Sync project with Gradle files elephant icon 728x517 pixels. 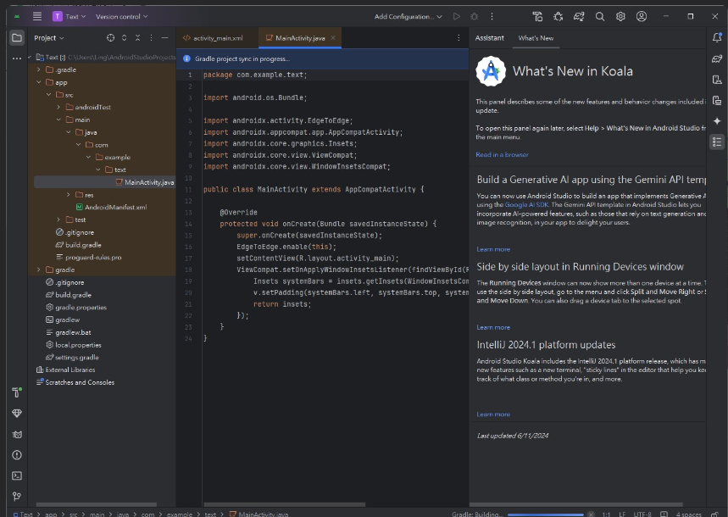click(x=579, y=16)
